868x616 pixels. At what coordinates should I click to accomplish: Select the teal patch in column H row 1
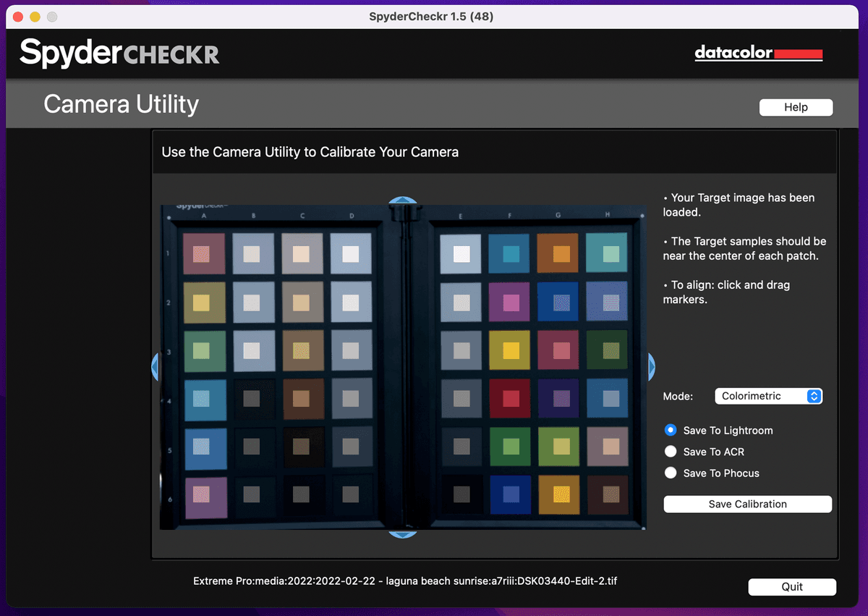(x=608, y=254)
